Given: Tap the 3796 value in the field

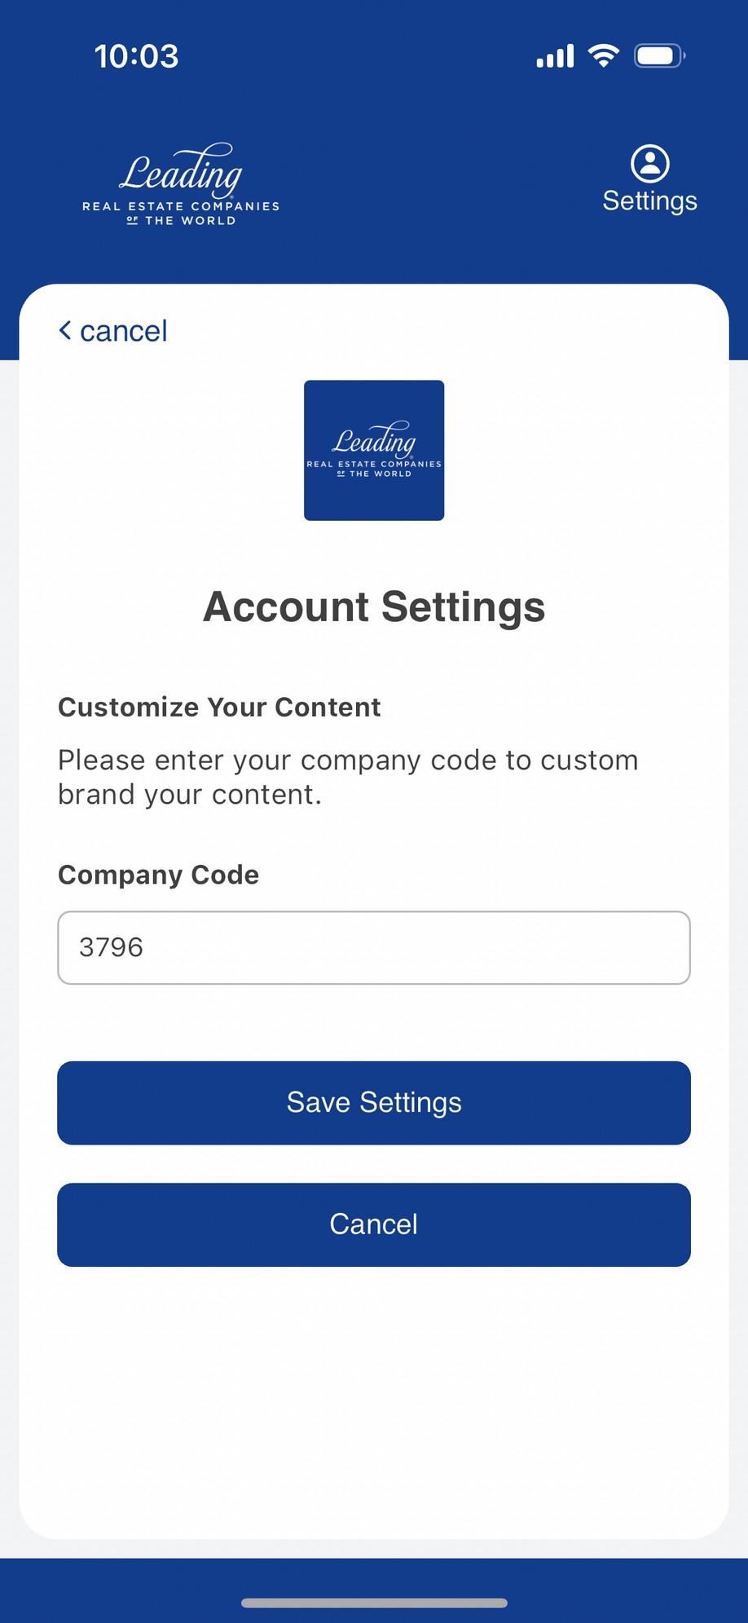Looking at the screenshot, I should tap(111, 947).
